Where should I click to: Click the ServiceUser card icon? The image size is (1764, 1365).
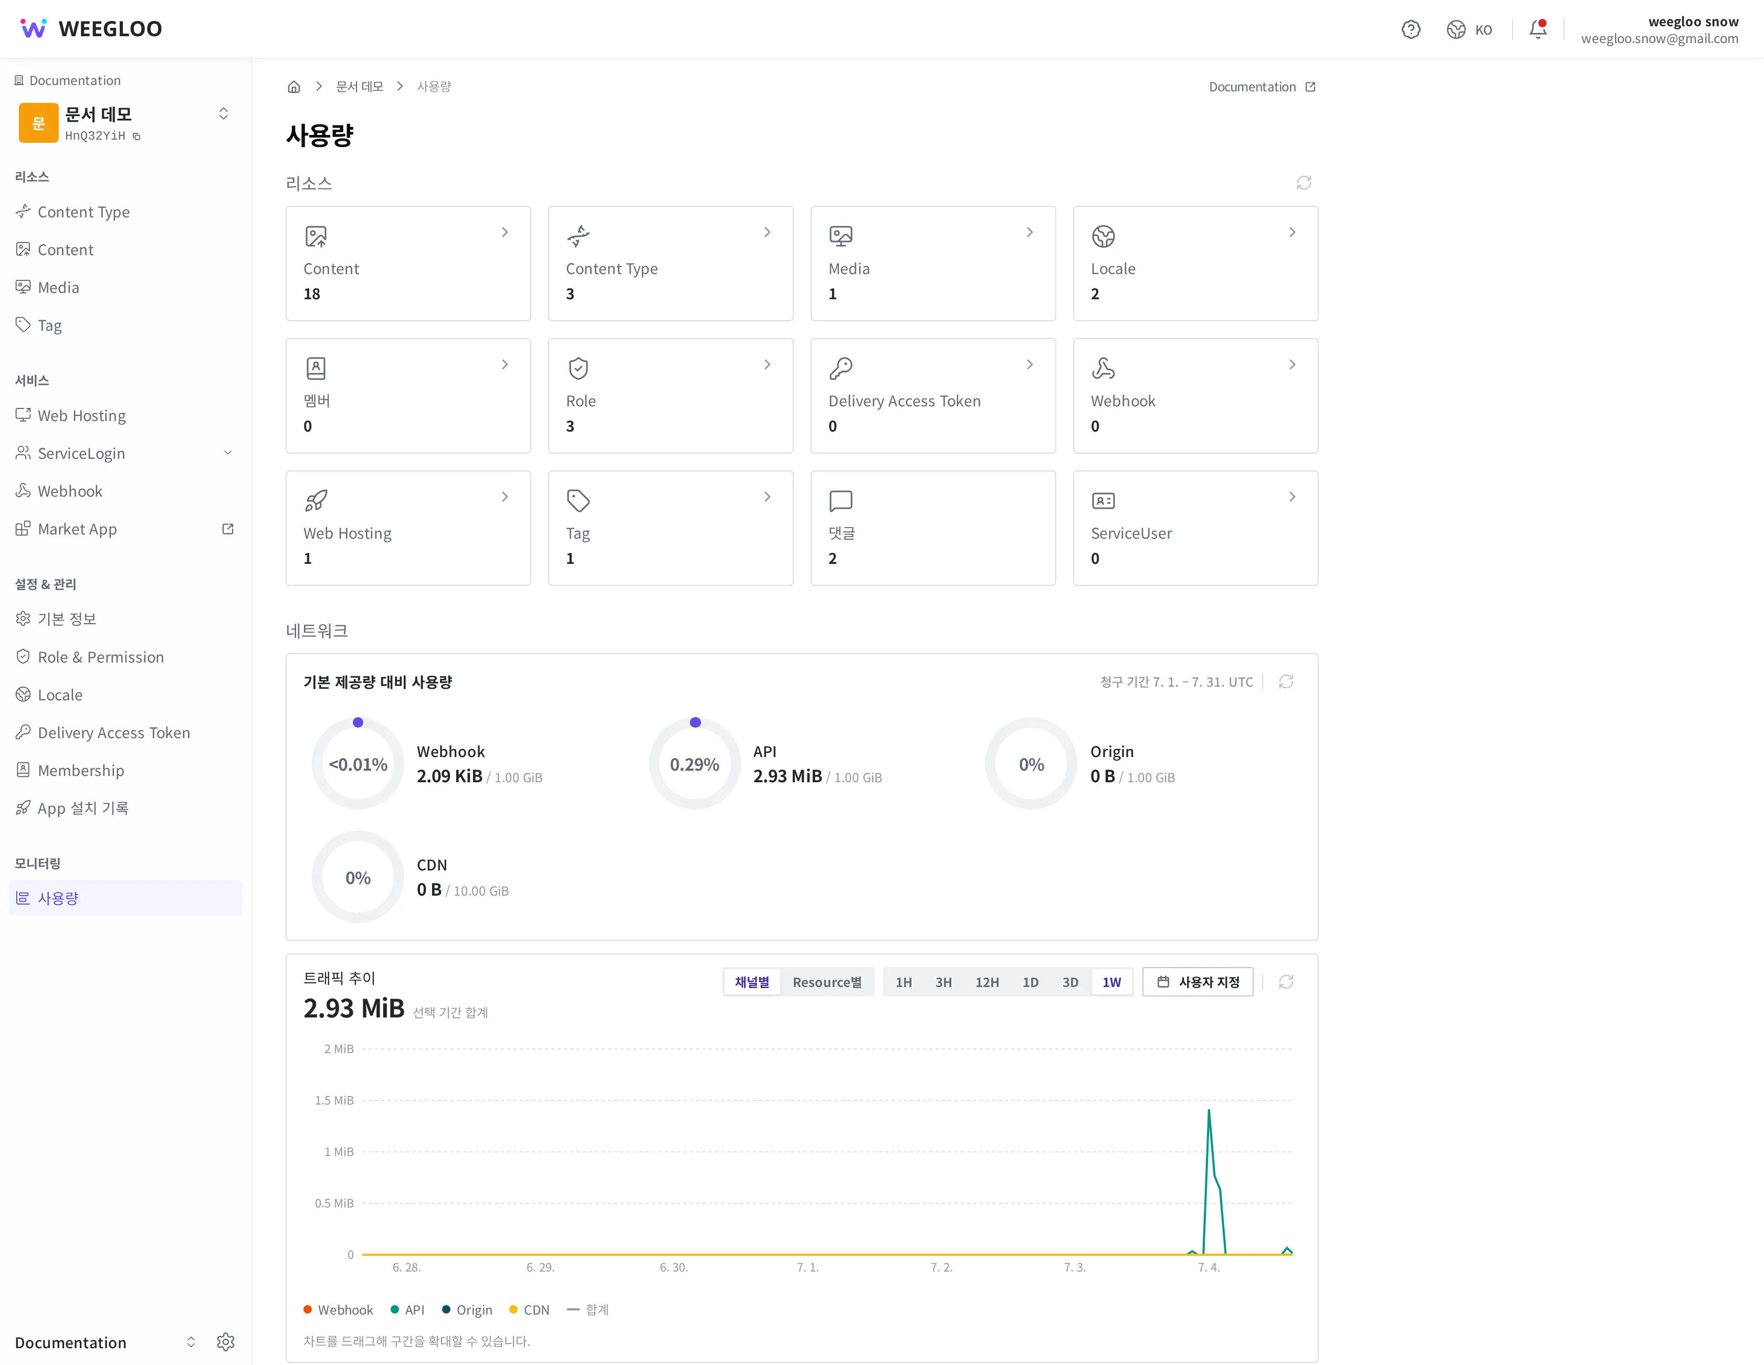tap(1104, 501)
